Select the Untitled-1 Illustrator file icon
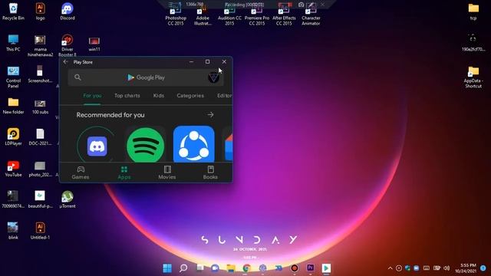The width and height of the screenshot is (491, 276). point(40,231)
